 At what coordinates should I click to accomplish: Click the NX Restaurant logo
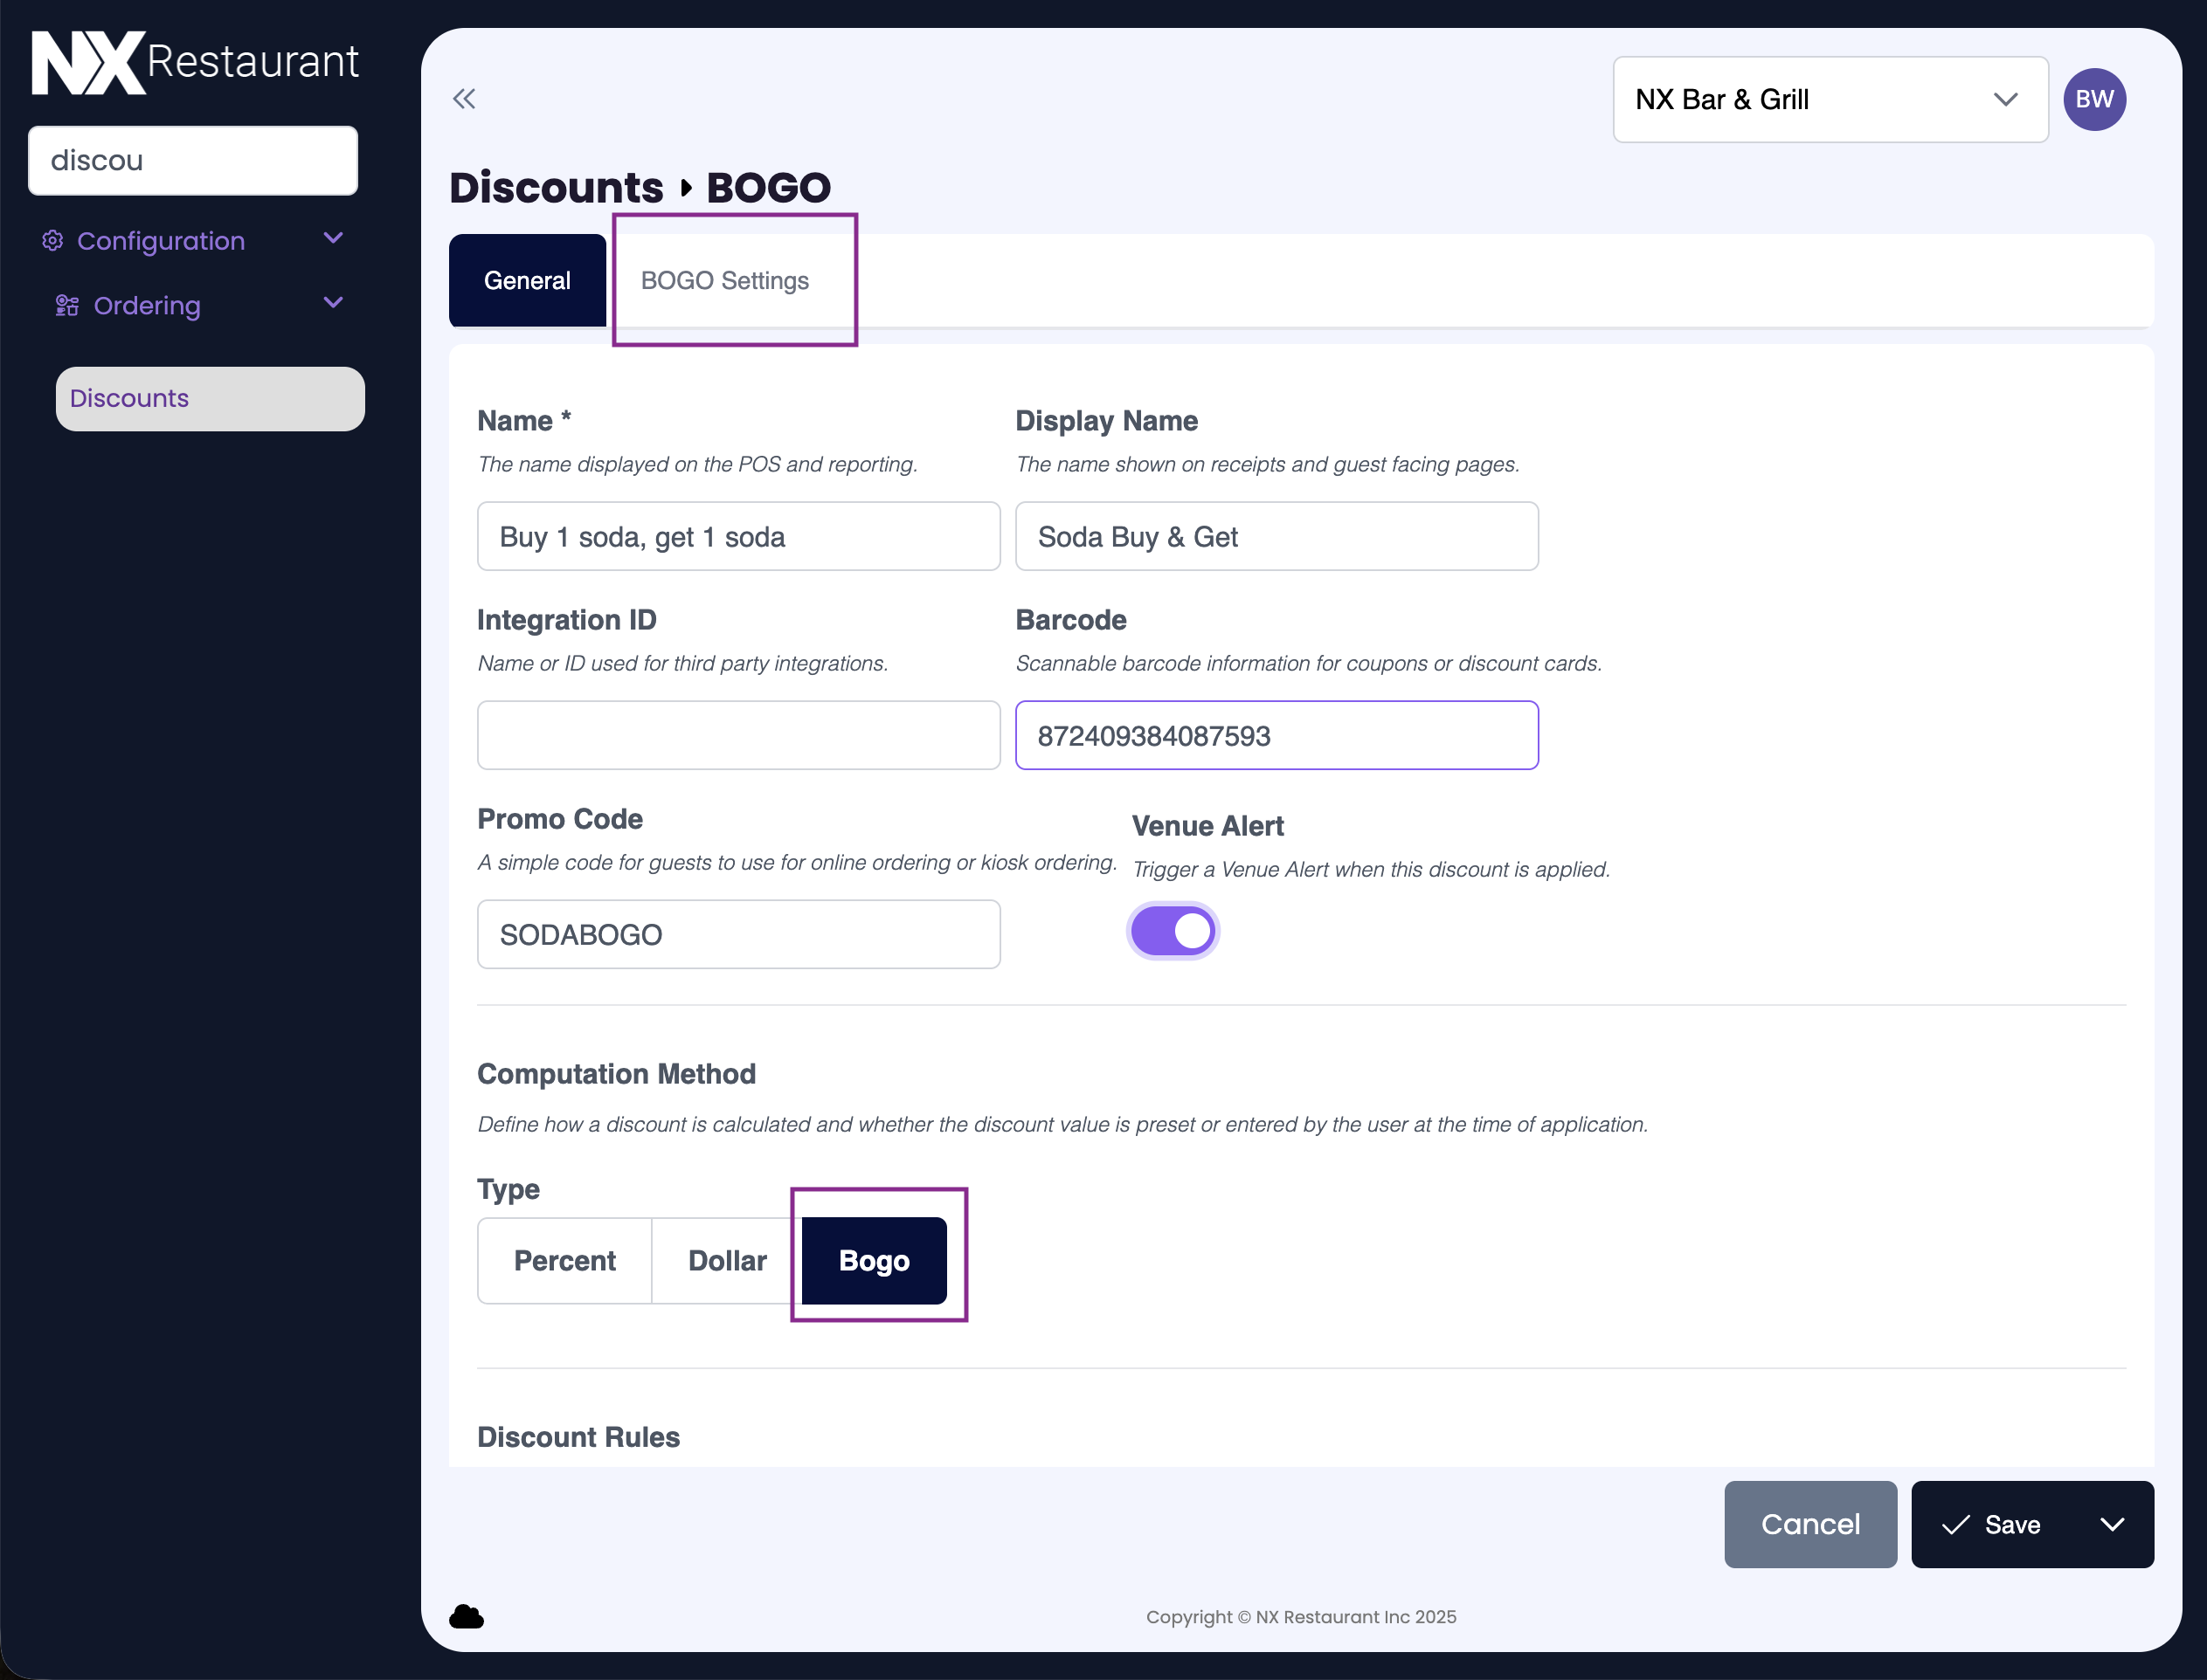(195, 62)
